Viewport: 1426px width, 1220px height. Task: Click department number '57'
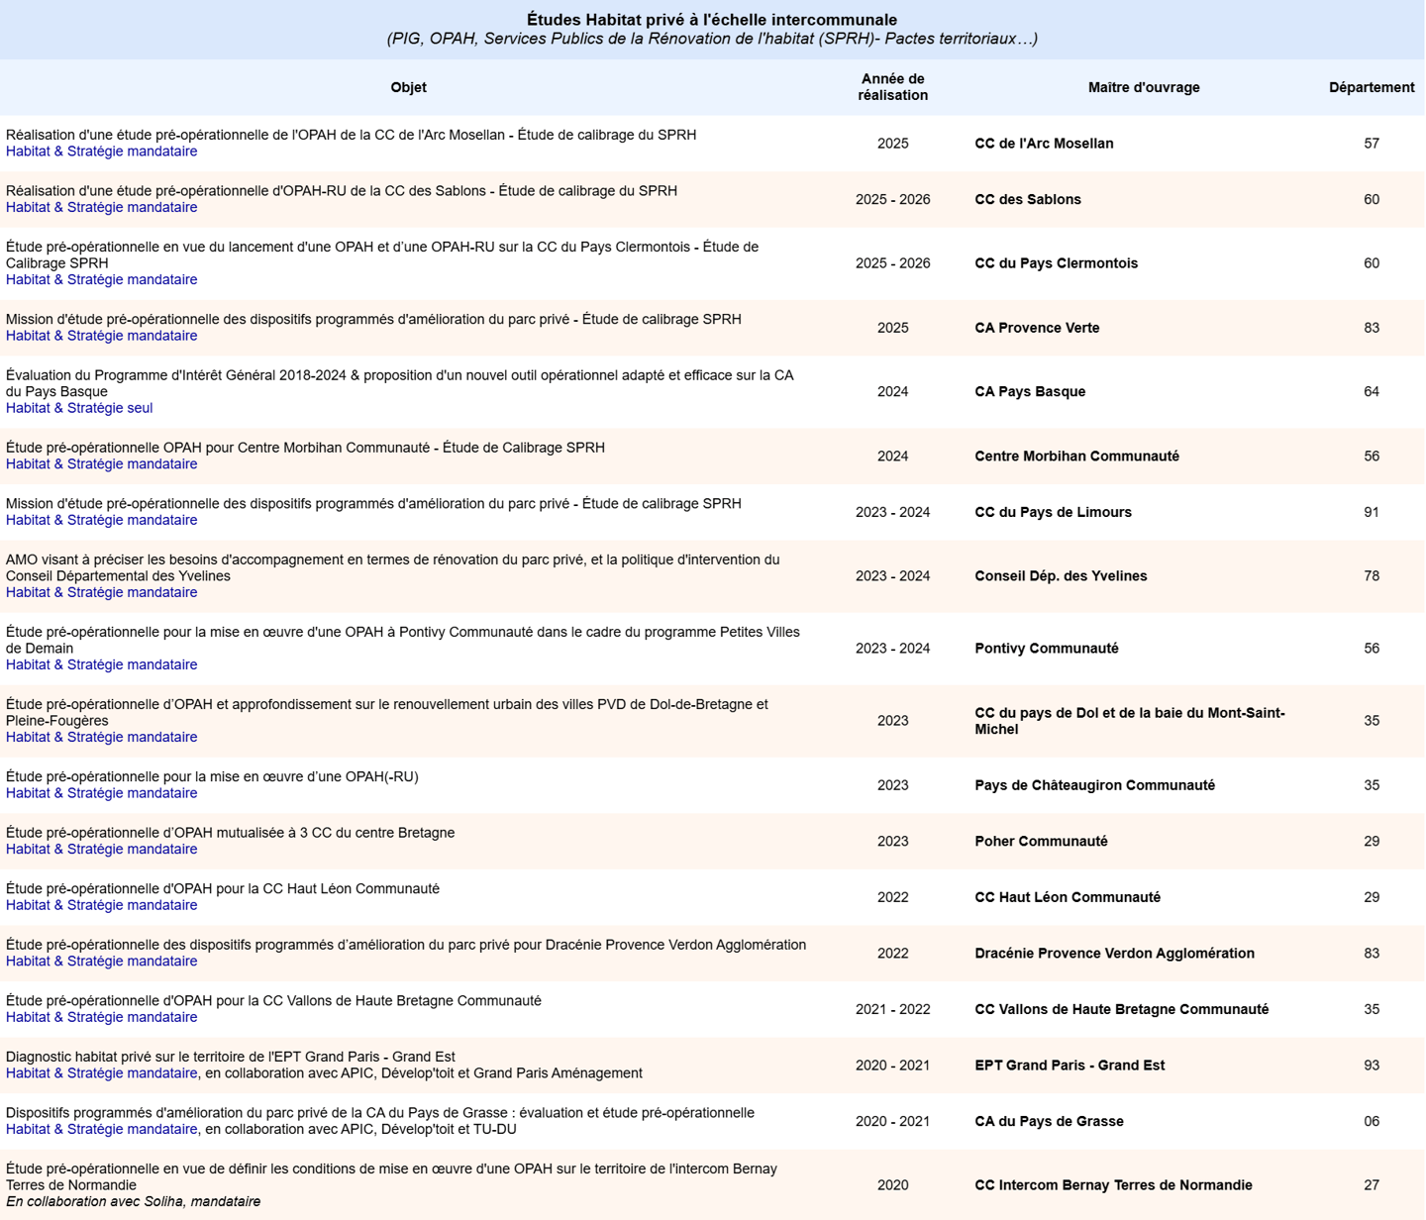[x=1372, y=144]
